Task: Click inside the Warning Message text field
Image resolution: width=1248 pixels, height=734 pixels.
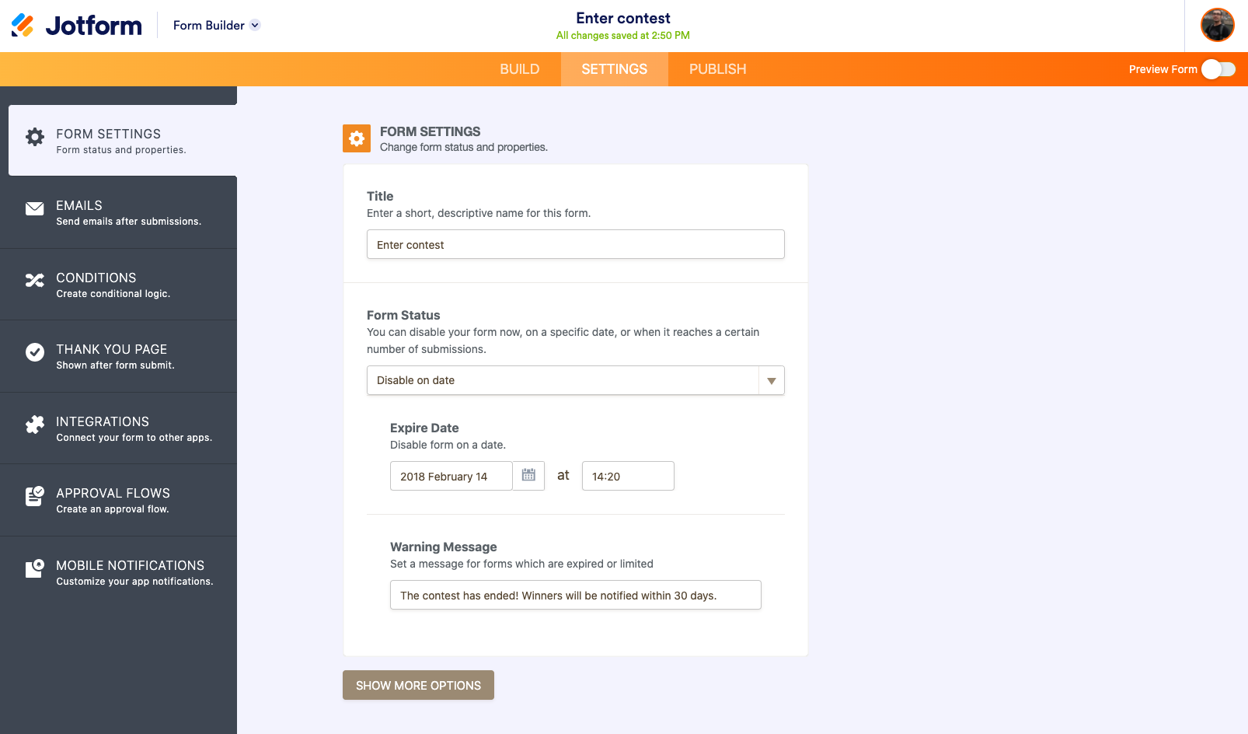Action: [575, 595]
